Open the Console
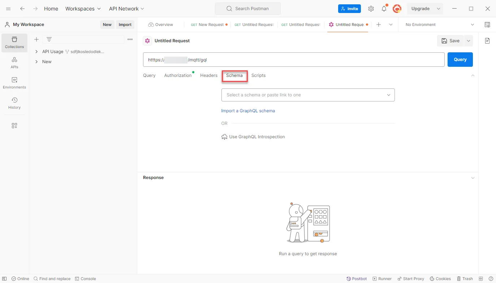This screenshot has width=496, height=283. [85, 279]
